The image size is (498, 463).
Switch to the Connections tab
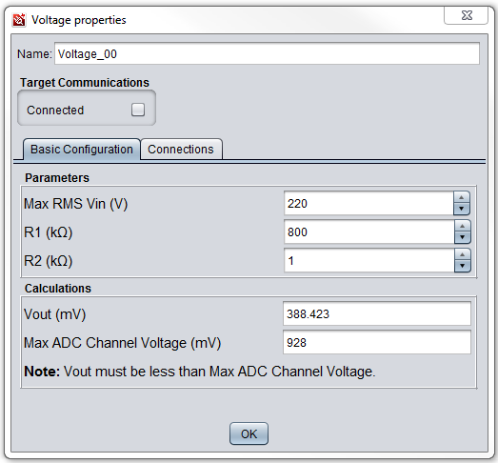click(x=181, y=149)
